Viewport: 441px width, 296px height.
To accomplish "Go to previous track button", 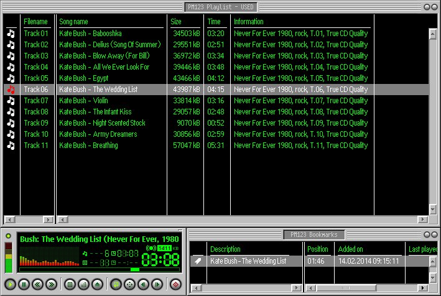I will (143, 284).
